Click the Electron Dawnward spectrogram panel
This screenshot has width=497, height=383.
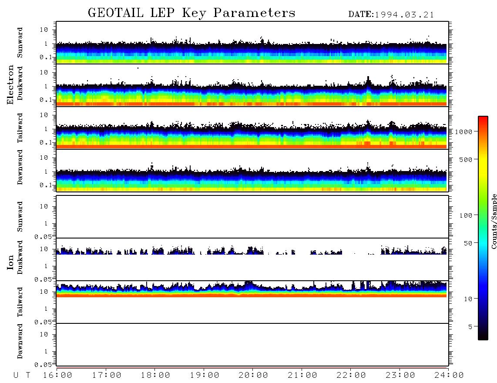[x=252, y=170]
